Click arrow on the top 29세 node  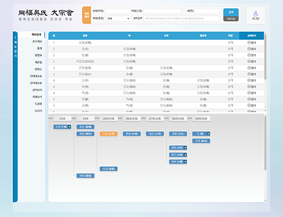(208, 134)
